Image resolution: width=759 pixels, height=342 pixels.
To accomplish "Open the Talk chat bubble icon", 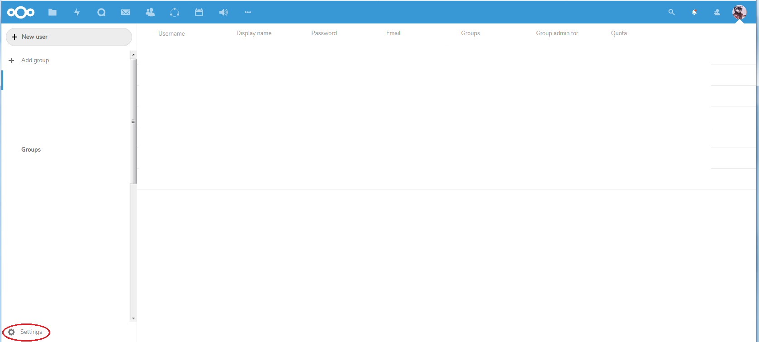I will click(x=101, y=12).
